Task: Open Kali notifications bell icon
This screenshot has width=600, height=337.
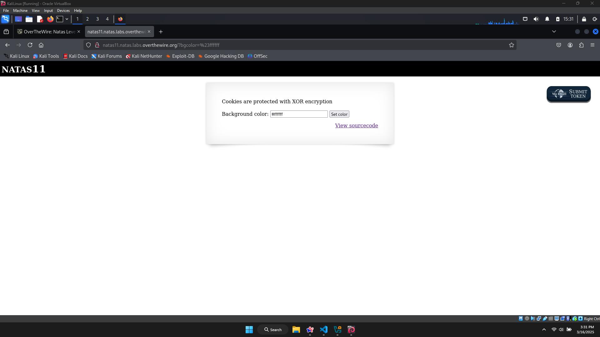Action: 547,19
